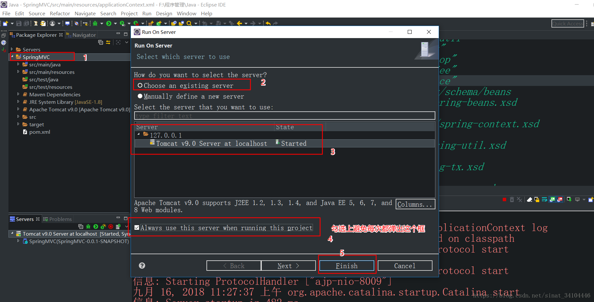Expand the Maven Dependencies node
Viewport: 594px width, 302px height.
18,94
